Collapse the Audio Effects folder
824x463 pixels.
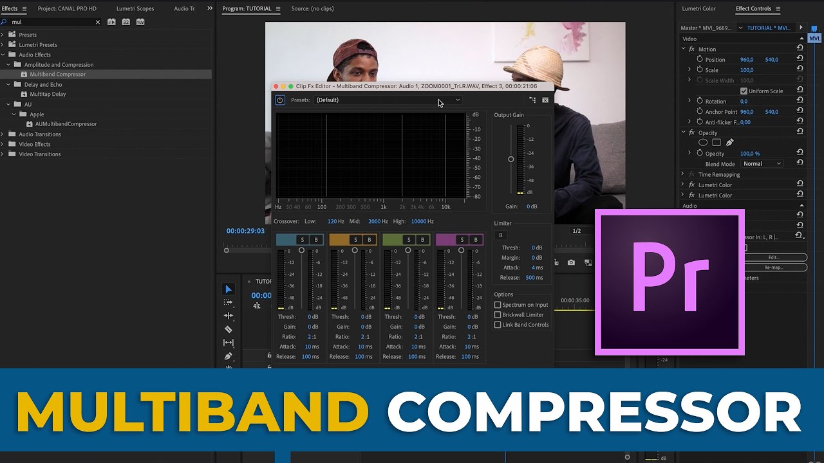click(3, 55)
